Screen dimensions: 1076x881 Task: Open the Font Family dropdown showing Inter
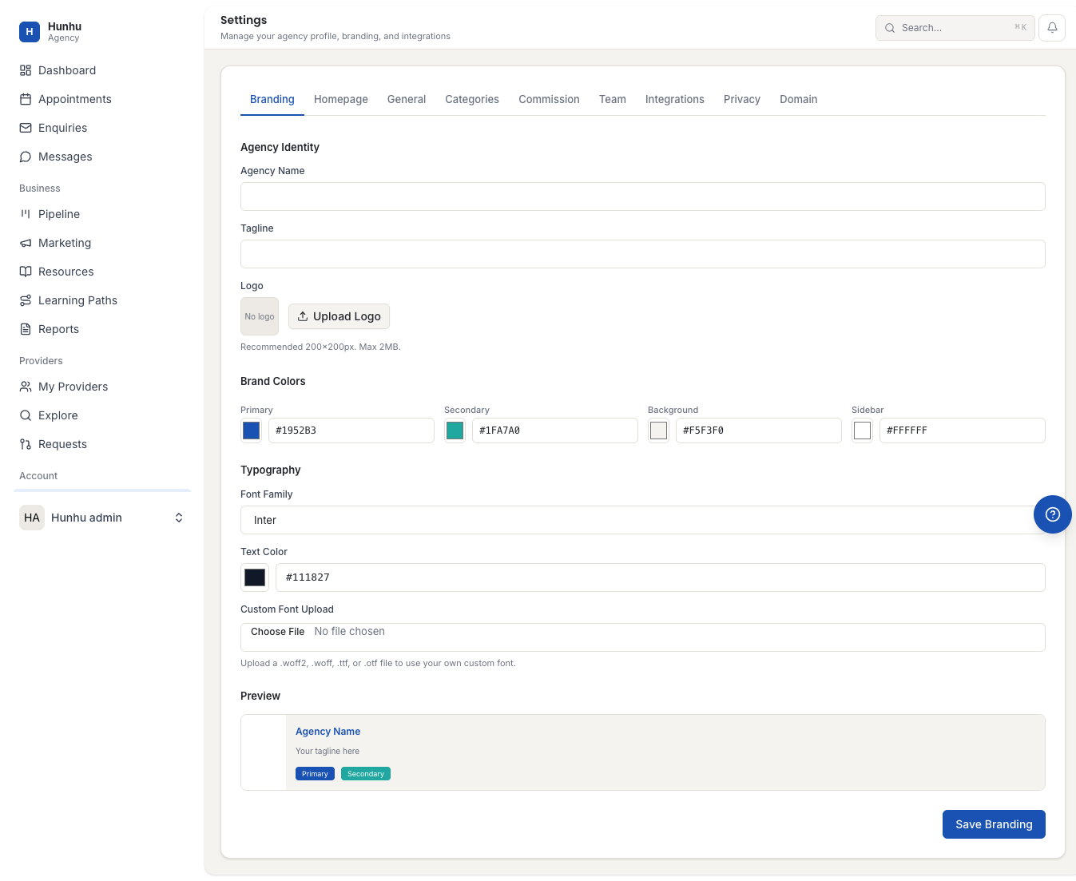642,520
